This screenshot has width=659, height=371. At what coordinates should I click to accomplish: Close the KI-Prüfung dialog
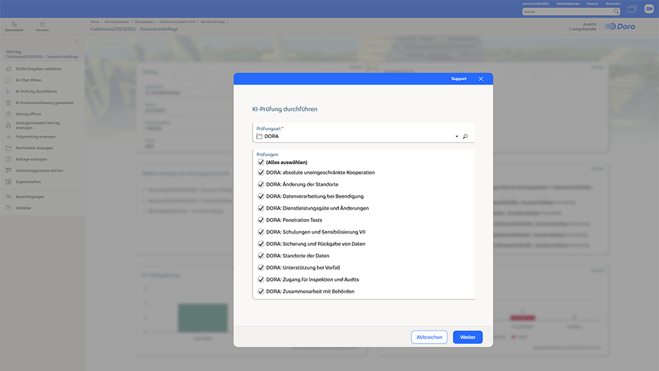click(481, 78)
